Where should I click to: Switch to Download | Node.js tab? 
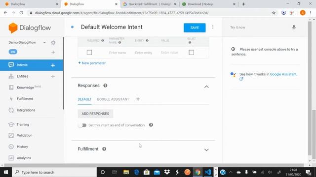[208, 4]
